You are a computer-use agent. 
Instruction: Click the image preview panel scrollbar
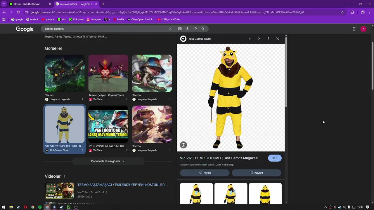[286, 71]
